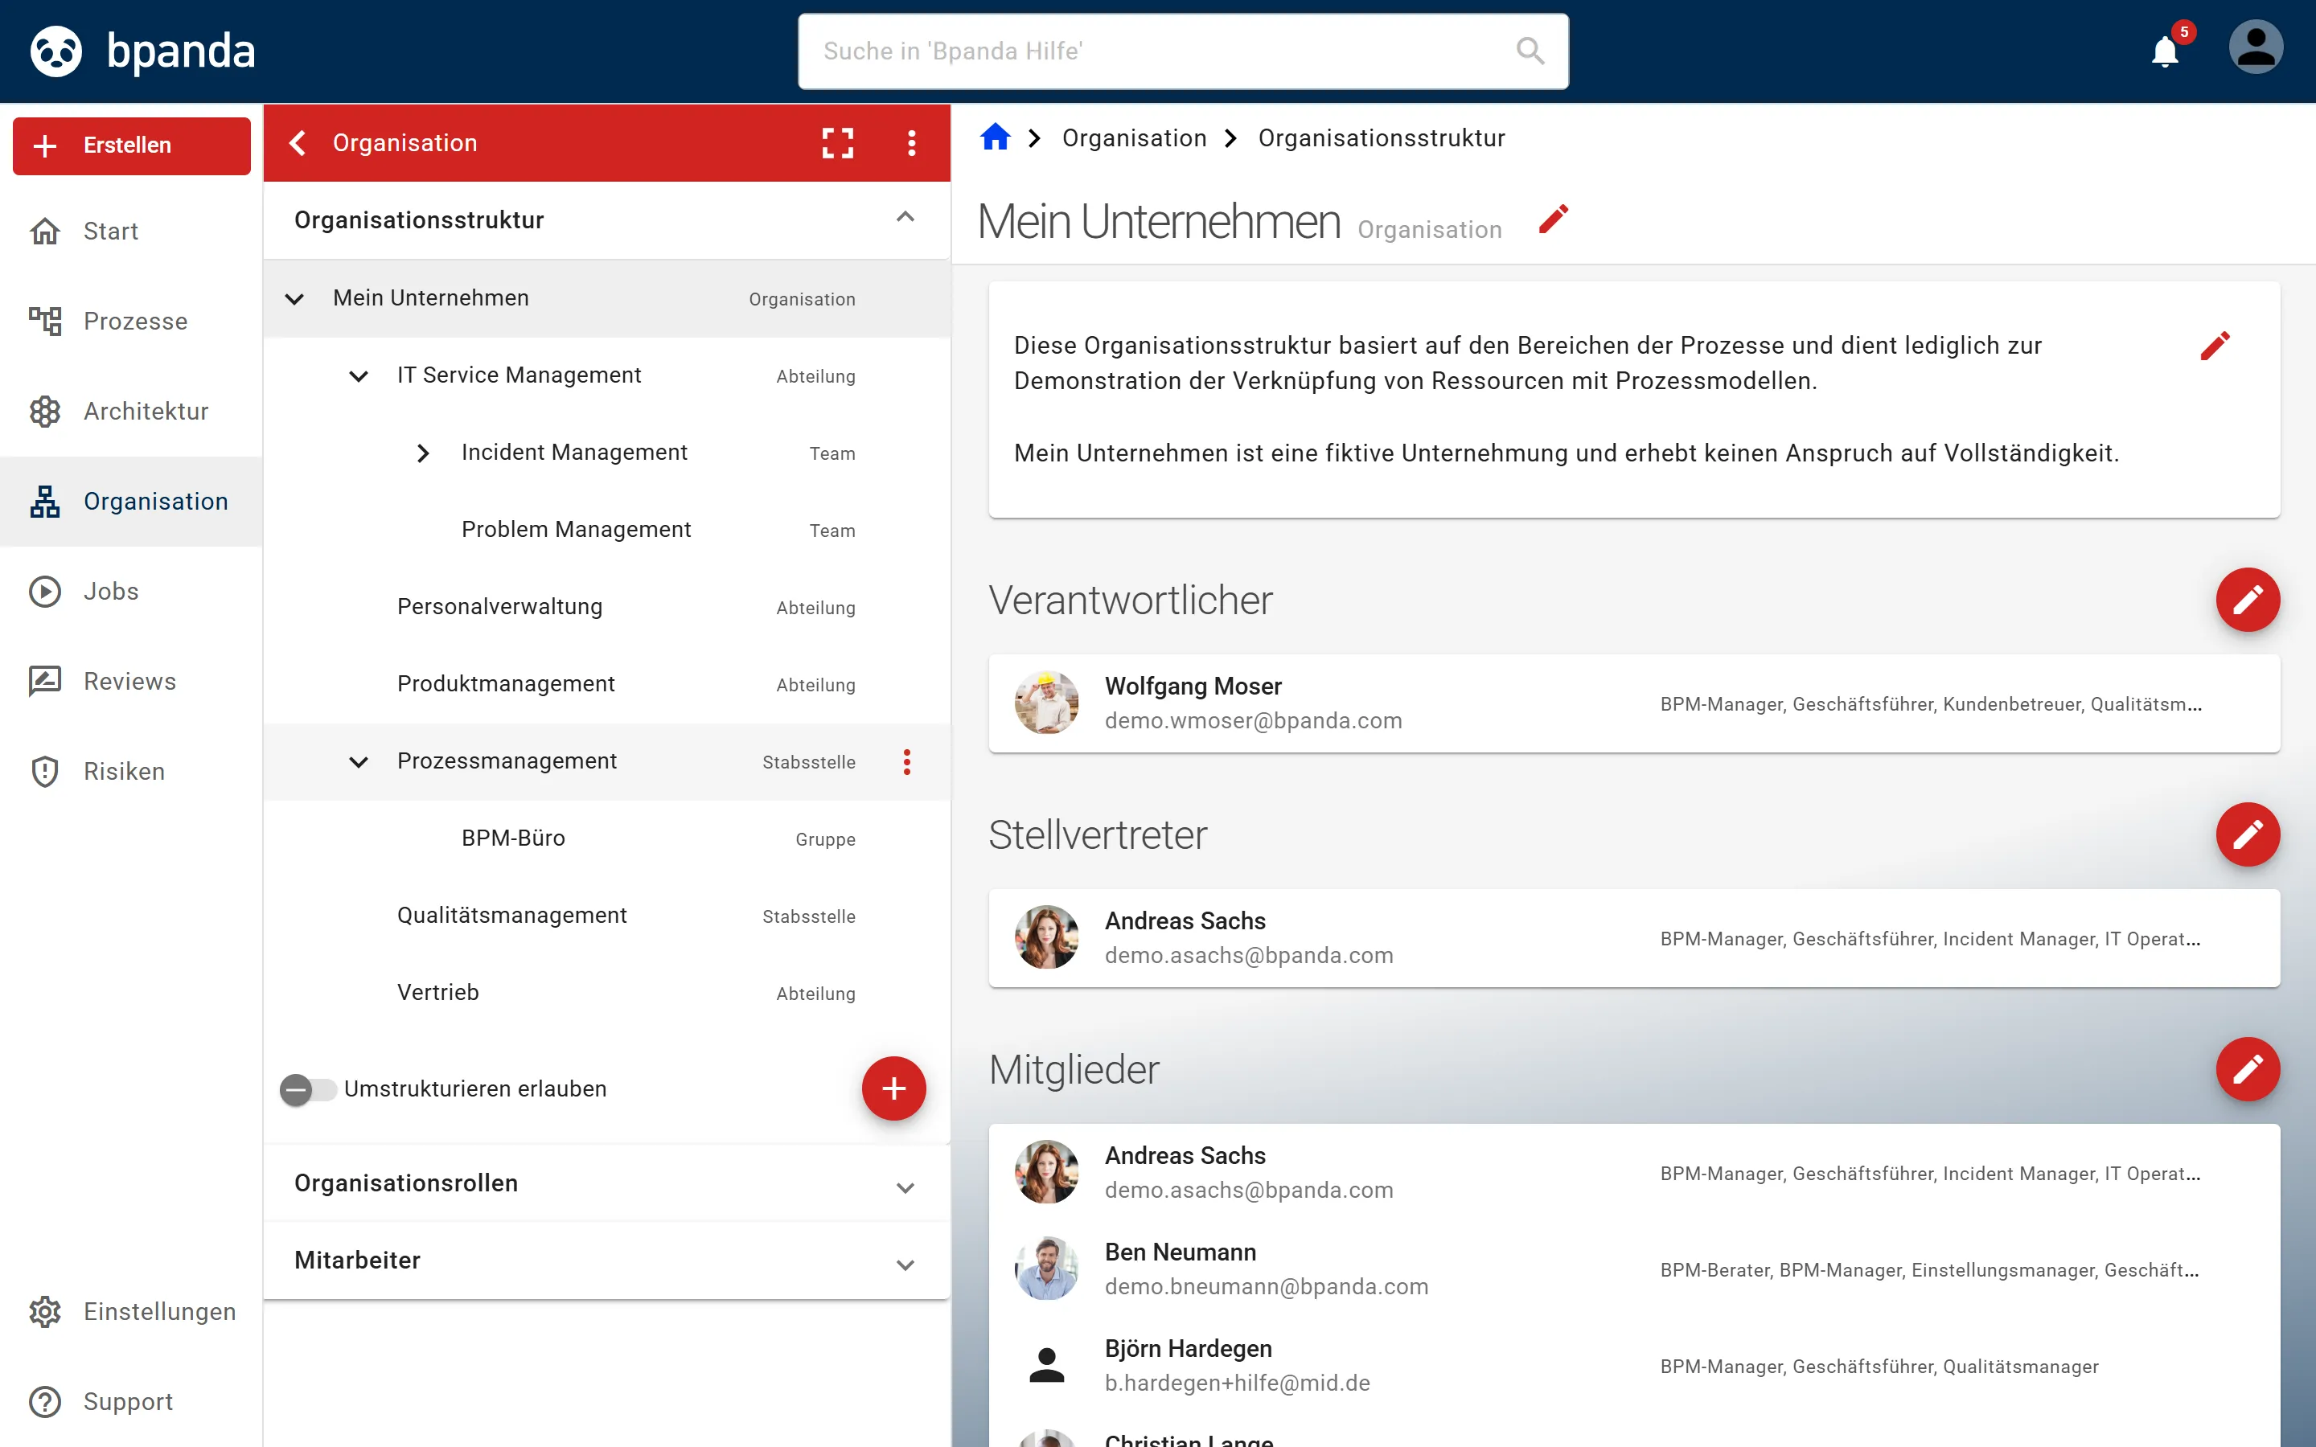Open Jobs in the sidebar
Viewport: 2316px width, 1447px height.
(x=131, y=592)
